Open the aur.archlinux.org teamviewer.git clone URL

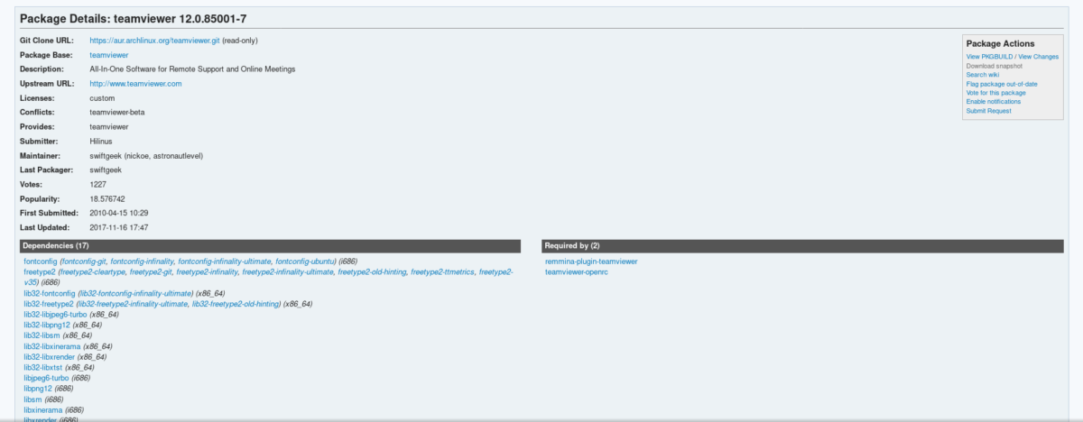tap(154, 41)
